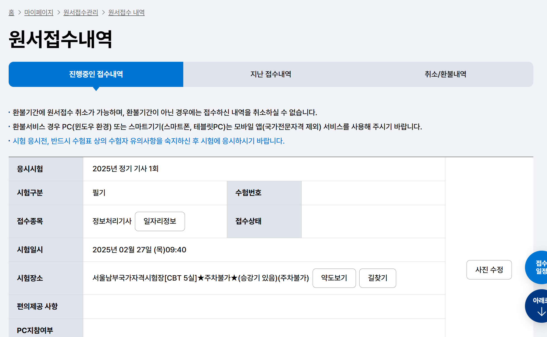The height and width of the screenshot is (337, 547).
Task: Click the exam date 2025년 02월 27일 text
Action: [139, 250]
